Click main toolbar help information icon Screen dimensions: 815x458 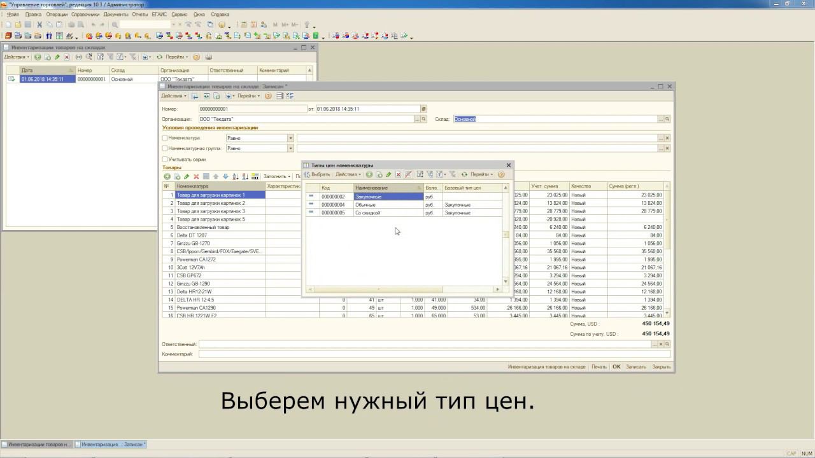pyautogui.click(x=222, y=25)
